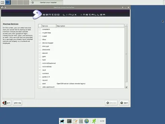
Task: Select the 'numlock' service name
Action: coord(45,73)
